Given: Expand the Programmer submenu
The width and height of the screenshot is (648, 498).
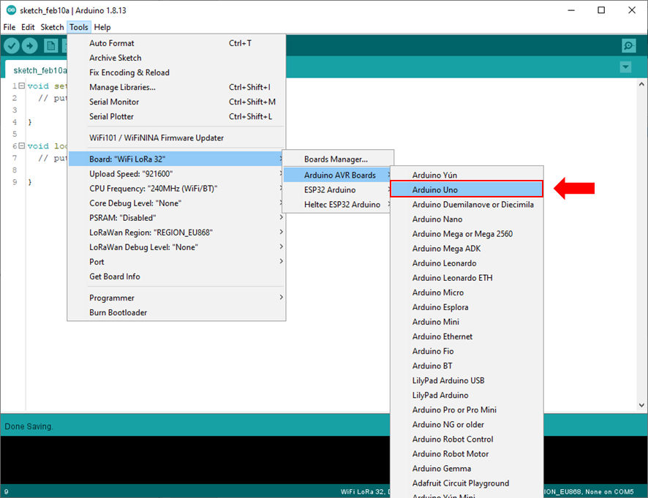Looking at the screenshot, I should coord(176,298).
